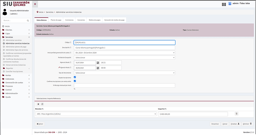Click the Clientes folder icon

pyautogui.click(x=3, y=30)
